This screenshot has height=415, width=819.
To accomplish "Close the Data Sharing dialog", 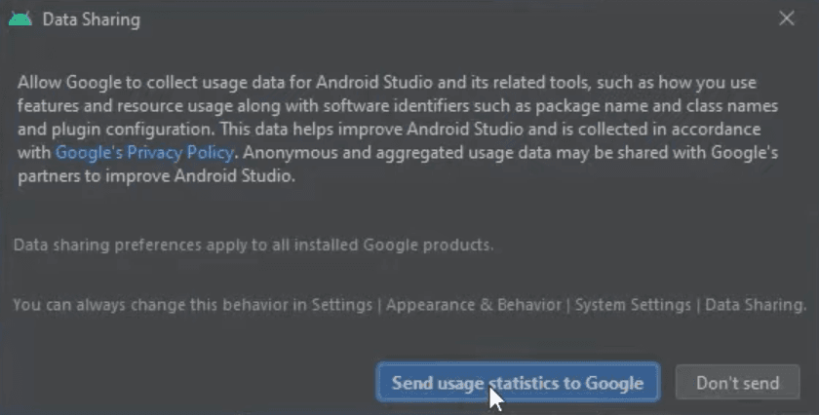I will (786, 19).
